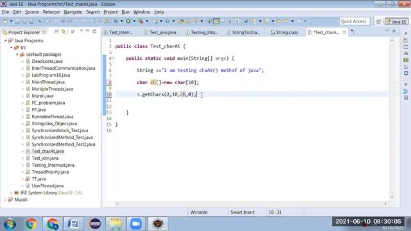Click the Quick Access search field

click(x=354, y=21)
